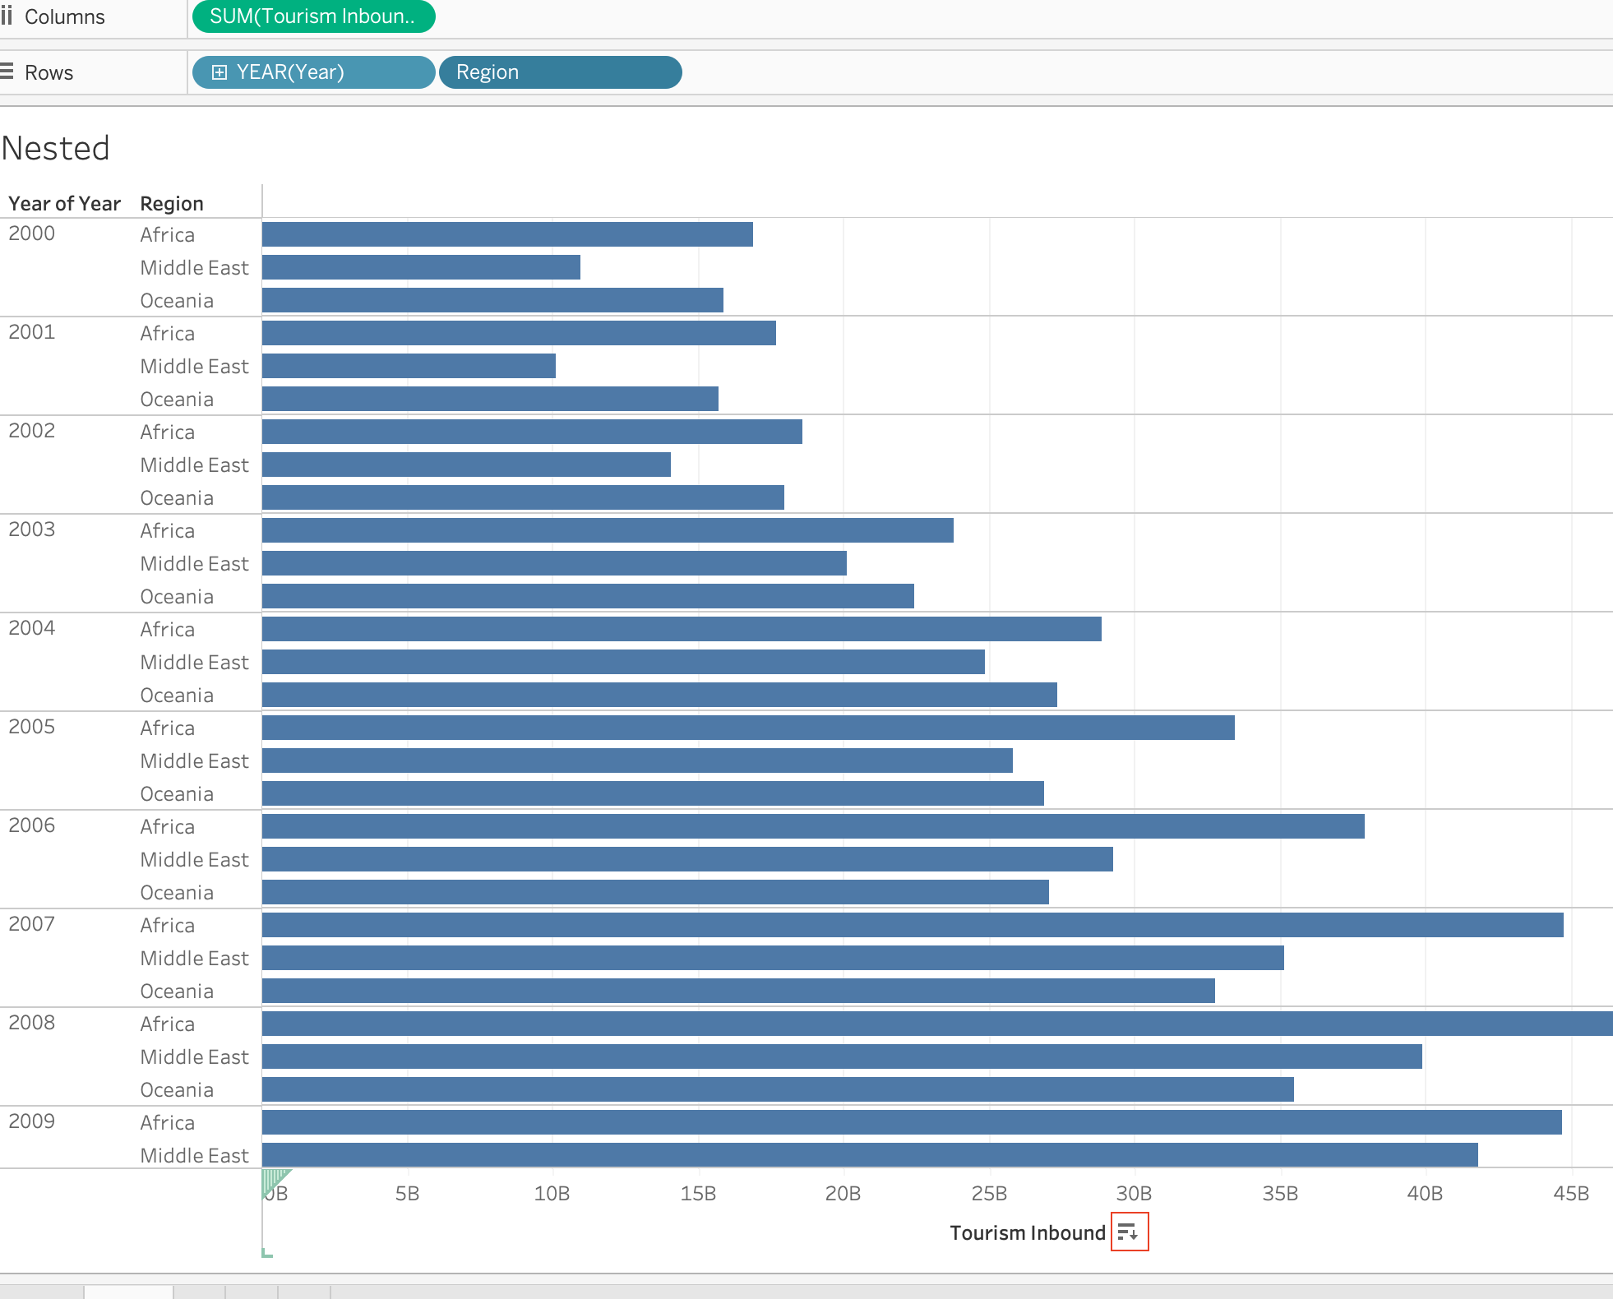This screenshot has height=1299, width=1613.
Task: Expand the YEAR(Year) pill plus icon
Action: tap(219, 72)
